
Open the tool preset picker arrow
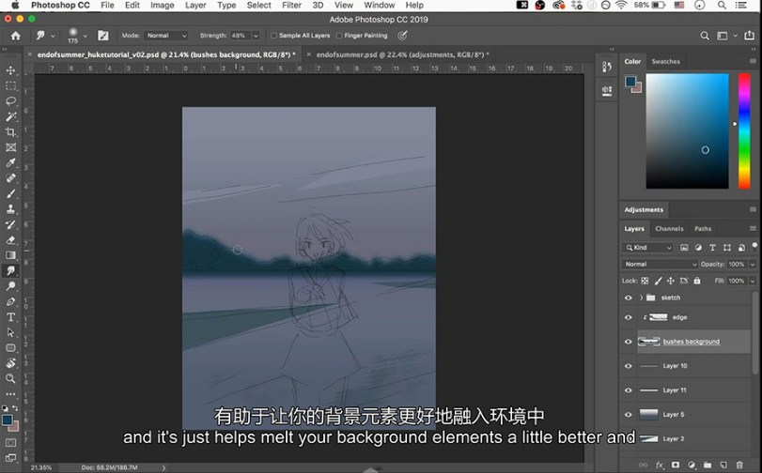tap(53, 36)
